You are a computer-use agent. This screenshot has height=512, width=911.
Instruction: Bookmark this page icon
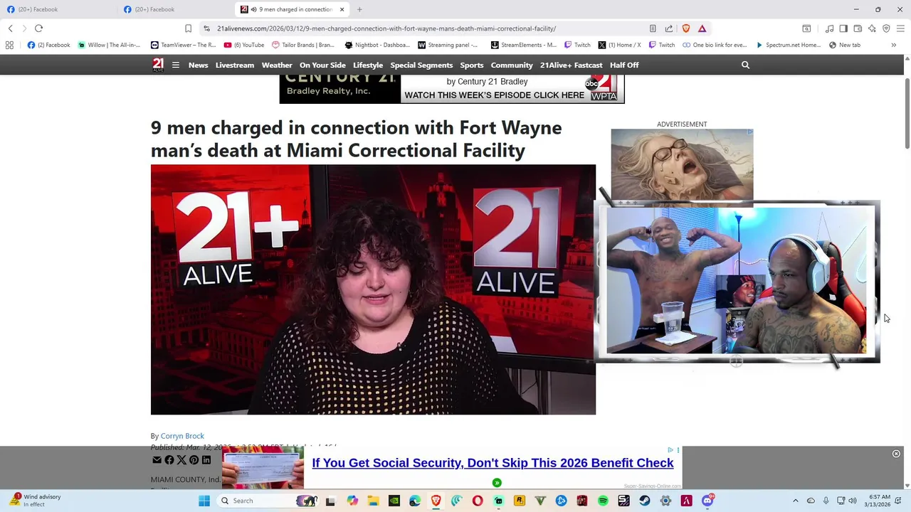(188, 28)
